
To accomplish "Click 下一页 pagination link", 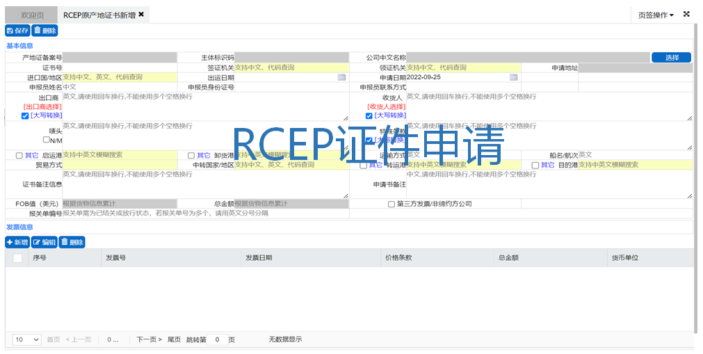I will pos(149,339).
